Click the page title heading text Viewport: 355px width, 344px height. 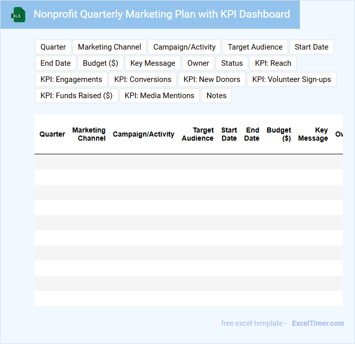162,14
